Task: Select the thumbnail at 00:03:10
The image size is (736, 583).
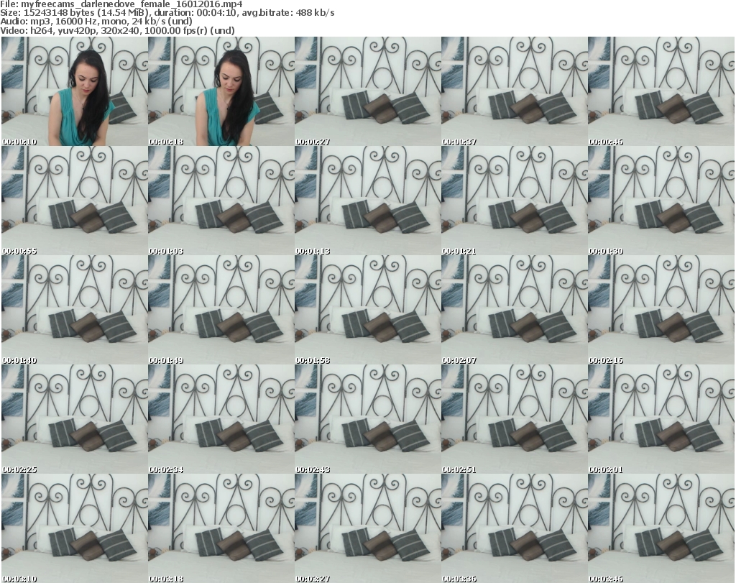Action: tap(74, 528)
